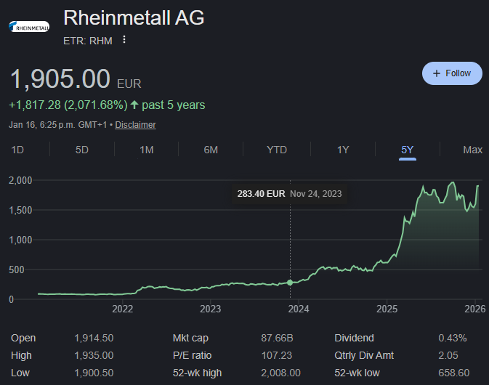489x385 pixels.
Task: Switch to the Max time range
Action: 472,150
